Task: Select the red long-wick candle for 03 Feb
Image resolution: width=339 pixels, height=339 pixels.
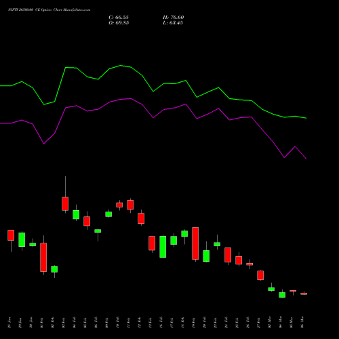Action: (65, 204)
